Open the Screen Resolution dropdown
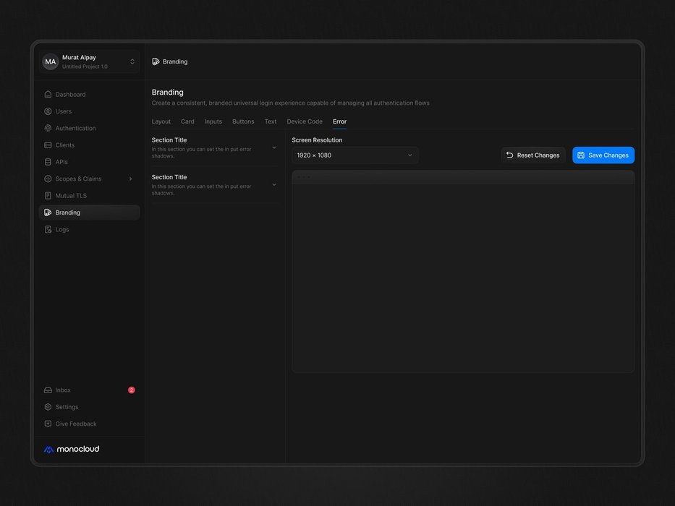675x506 pixels. (x=355, y=155)
